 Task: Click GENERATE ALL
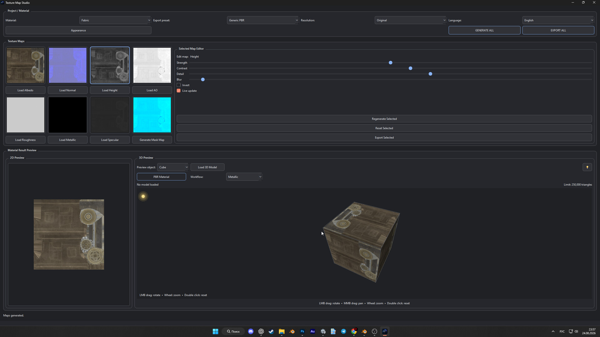coord(484,30)
